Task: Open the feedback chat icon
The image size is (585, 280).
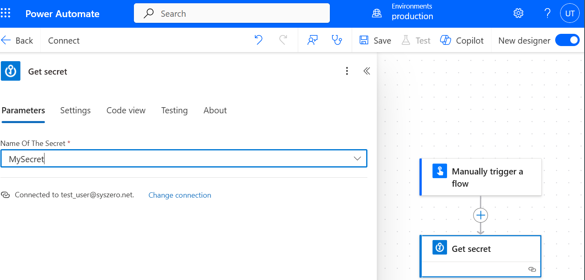Action: [313, 40]
